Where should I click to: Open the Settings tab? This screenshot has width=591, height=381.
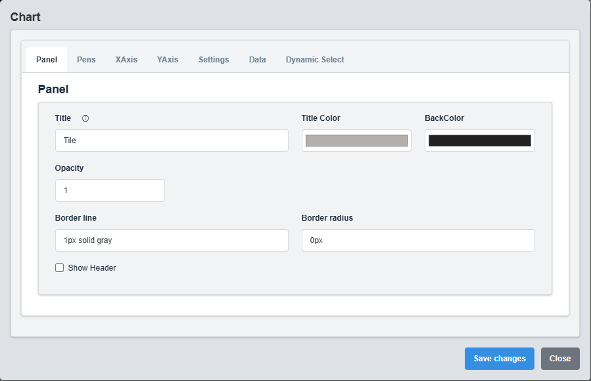(x=213, y=59)
